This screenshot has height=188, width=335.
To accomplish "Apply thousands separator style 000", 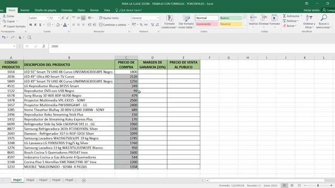I will [146, 25].
